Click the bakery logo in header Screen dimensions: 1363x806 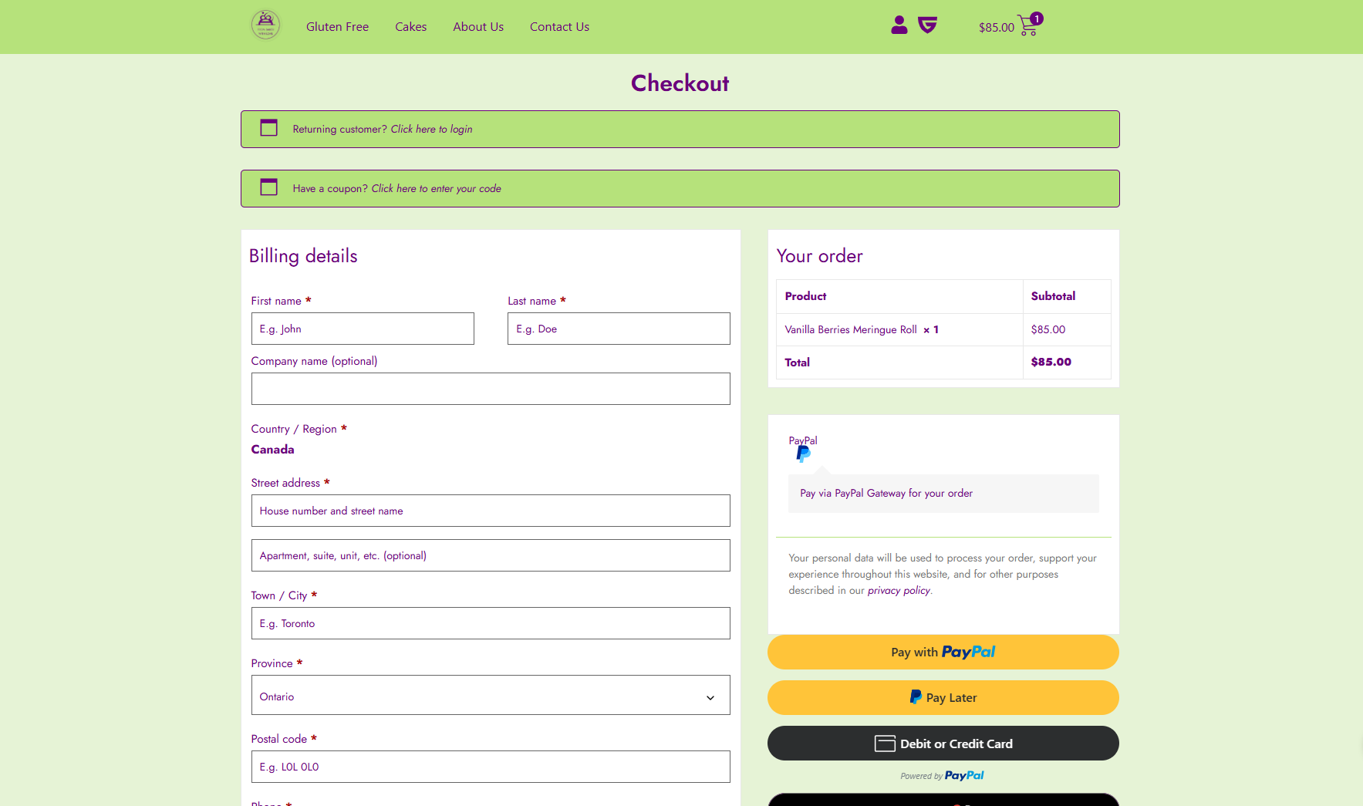click(265, 25)
